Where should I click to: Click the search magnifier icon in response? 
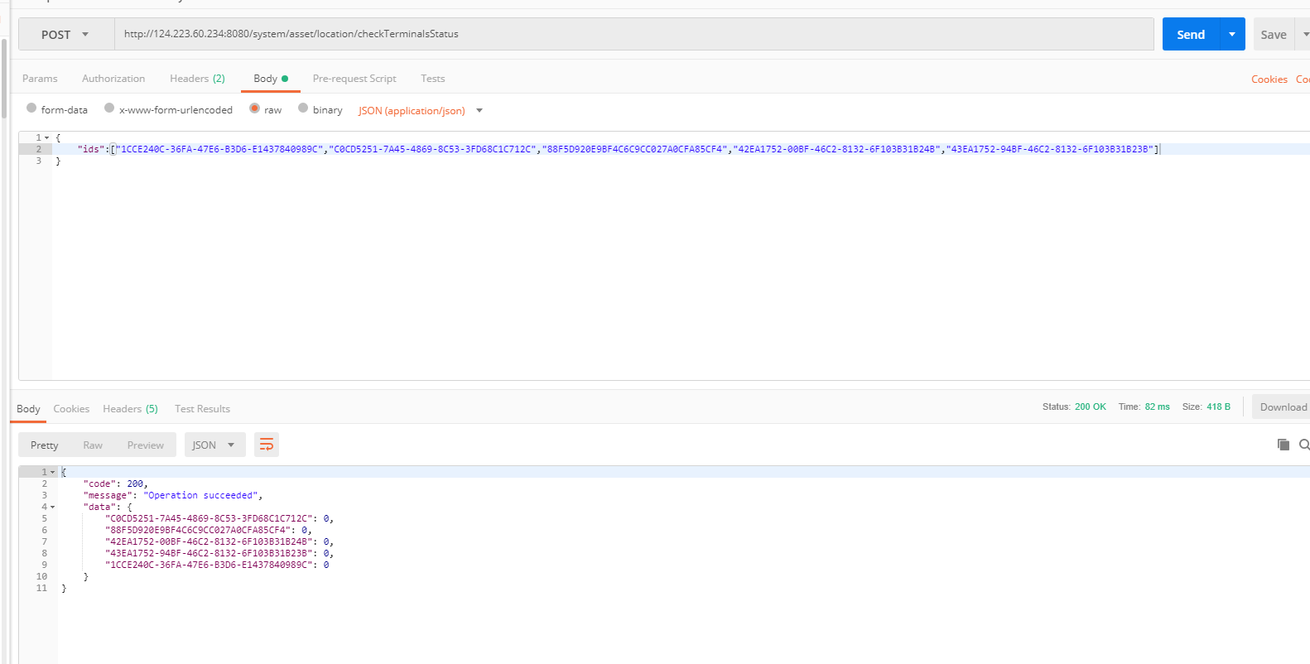pyautogui.click(x=1304, y=445)
